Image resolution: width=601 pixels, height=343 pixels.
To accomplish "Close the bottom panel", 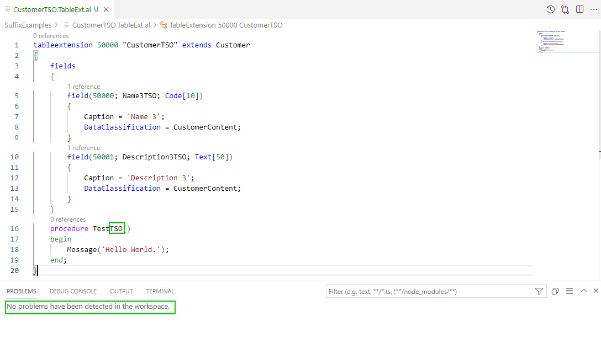I will click(x=596, y=291).
